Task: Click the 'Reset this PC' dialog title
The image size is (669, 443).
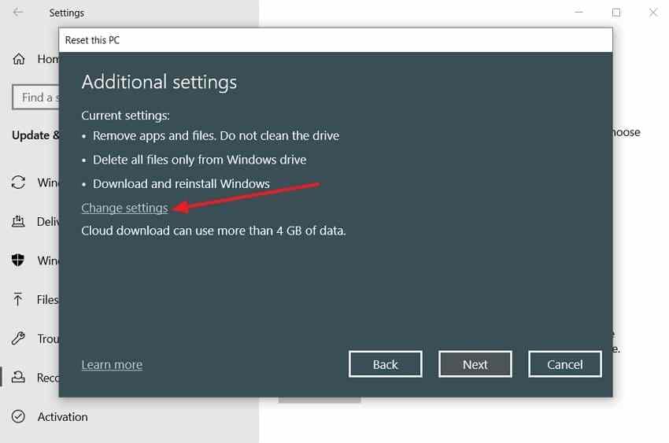Action: [x=92, y=40]
